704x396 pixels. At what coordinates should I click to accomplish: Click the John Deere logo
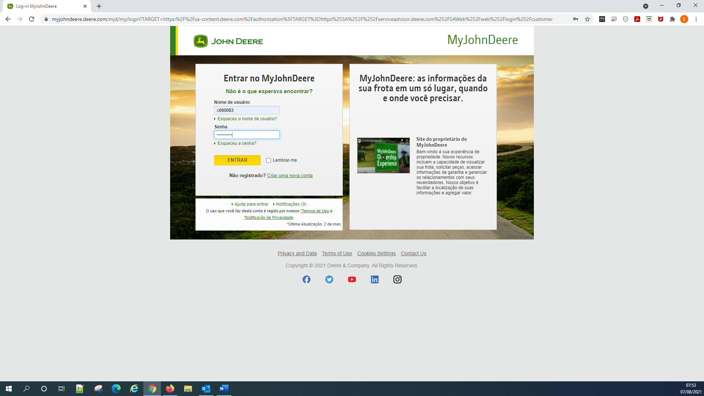[x=228, y=41]
